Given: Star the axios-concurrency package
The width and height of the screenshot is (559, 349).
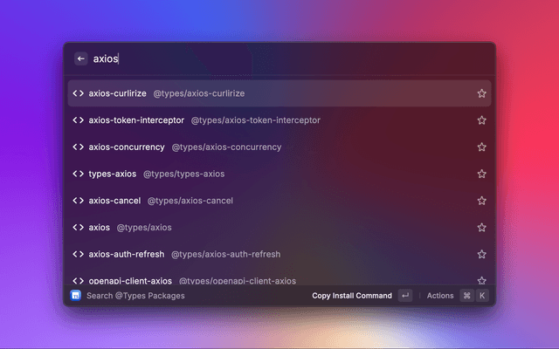Looking at the screenshot, I should [481, 147].
